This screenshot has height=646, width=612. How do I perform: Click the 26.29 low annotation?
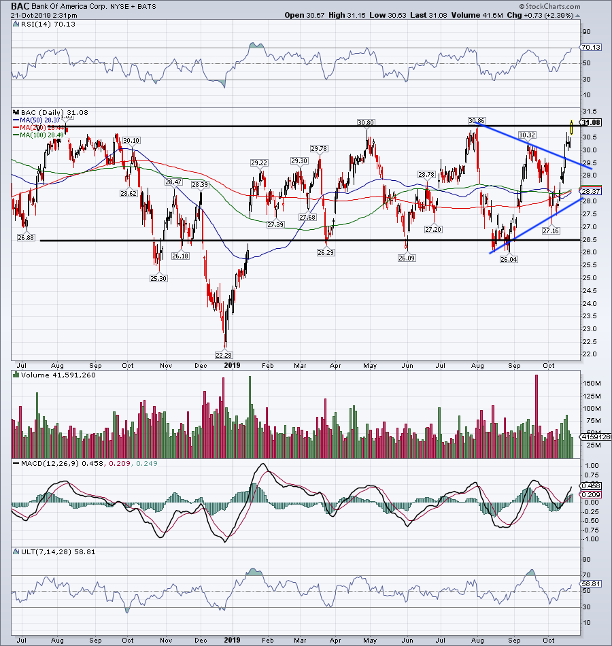click(326, 252)
